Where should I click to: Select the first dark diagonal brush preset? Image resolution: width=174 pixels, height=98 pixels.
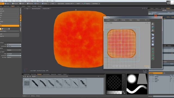35,83
